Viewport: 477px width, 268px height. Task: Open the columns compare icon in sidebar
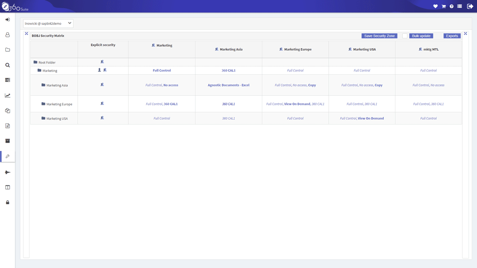(7, 187)
